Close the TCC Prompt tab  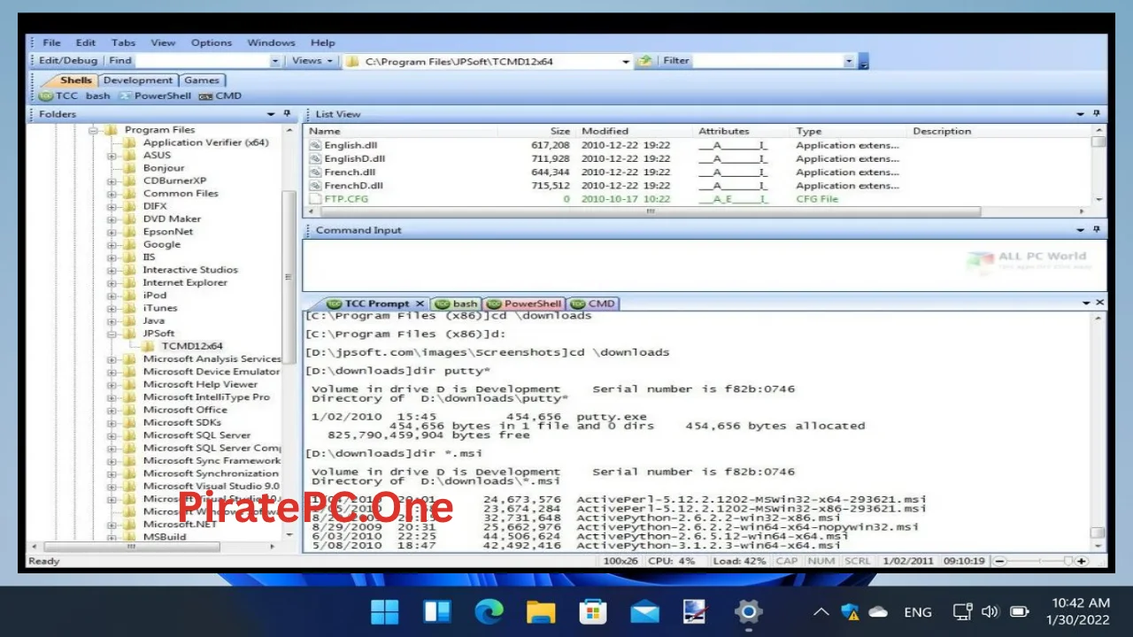click(x=420, y=303)
